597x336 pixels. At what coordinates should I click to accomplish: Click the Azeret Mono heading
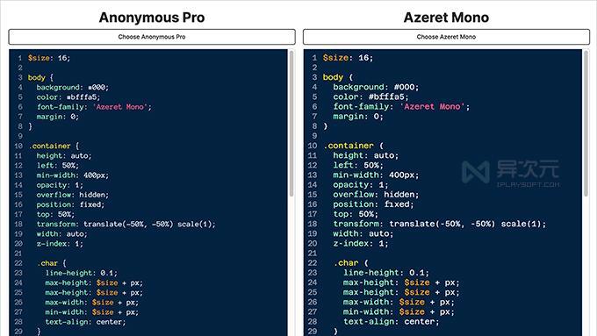click(446, 18)
